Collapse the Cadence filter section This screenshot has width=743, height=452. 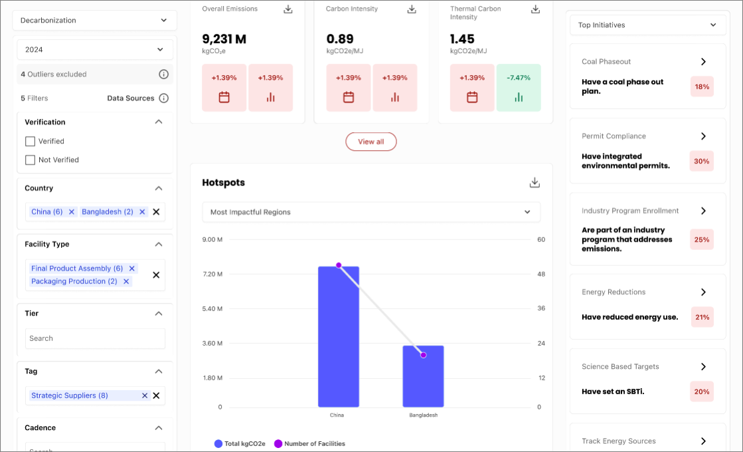[159, 428]
